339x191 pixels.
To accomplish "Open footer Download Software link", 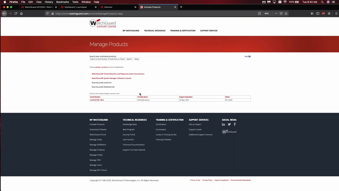I will tap(98, 129).
